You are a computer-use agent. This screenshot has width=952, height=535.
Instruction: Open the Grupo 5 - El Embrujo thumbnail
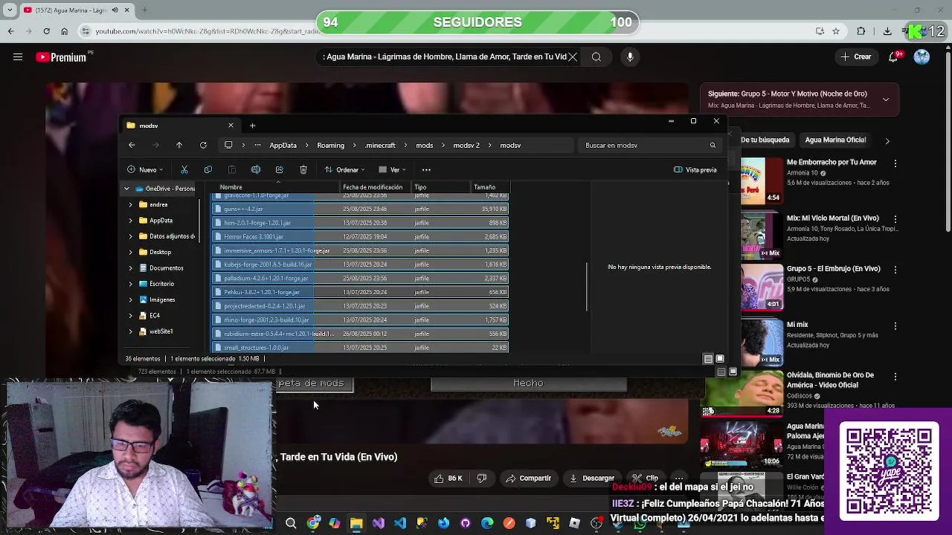(762, 286)
